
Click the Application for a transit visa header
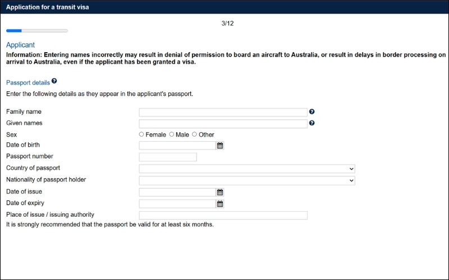[x=47, y=7]
